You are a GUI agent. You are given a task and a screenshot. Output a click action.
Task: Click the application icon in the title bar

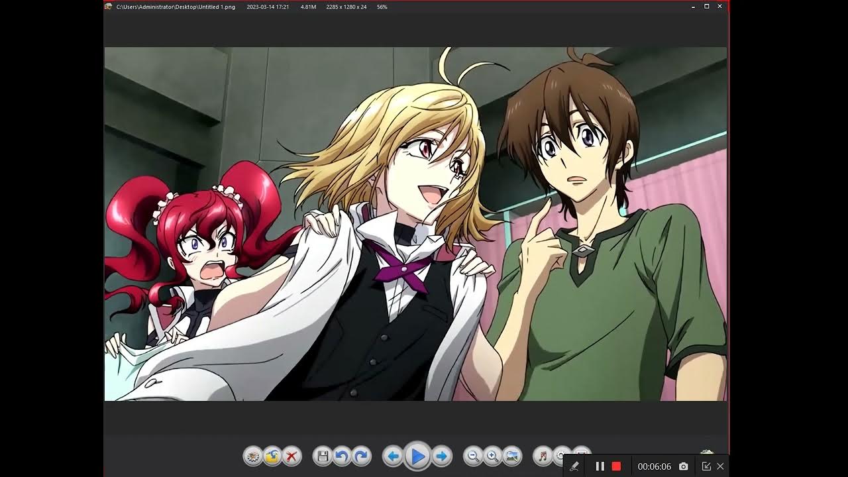click(x=108, y=7)
